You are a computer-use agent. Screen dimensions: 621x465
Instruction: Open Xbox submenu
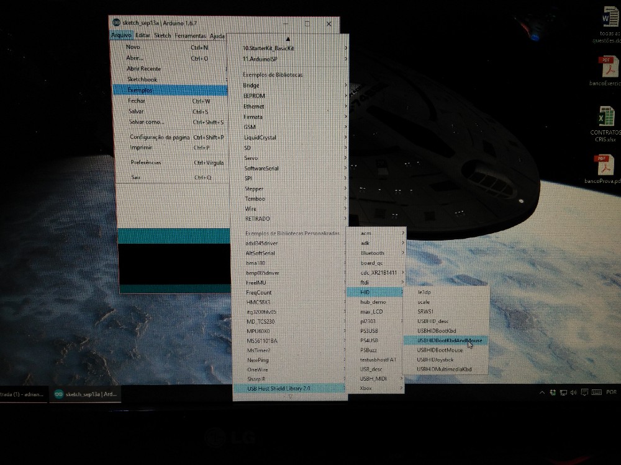(x=376, y=388)
